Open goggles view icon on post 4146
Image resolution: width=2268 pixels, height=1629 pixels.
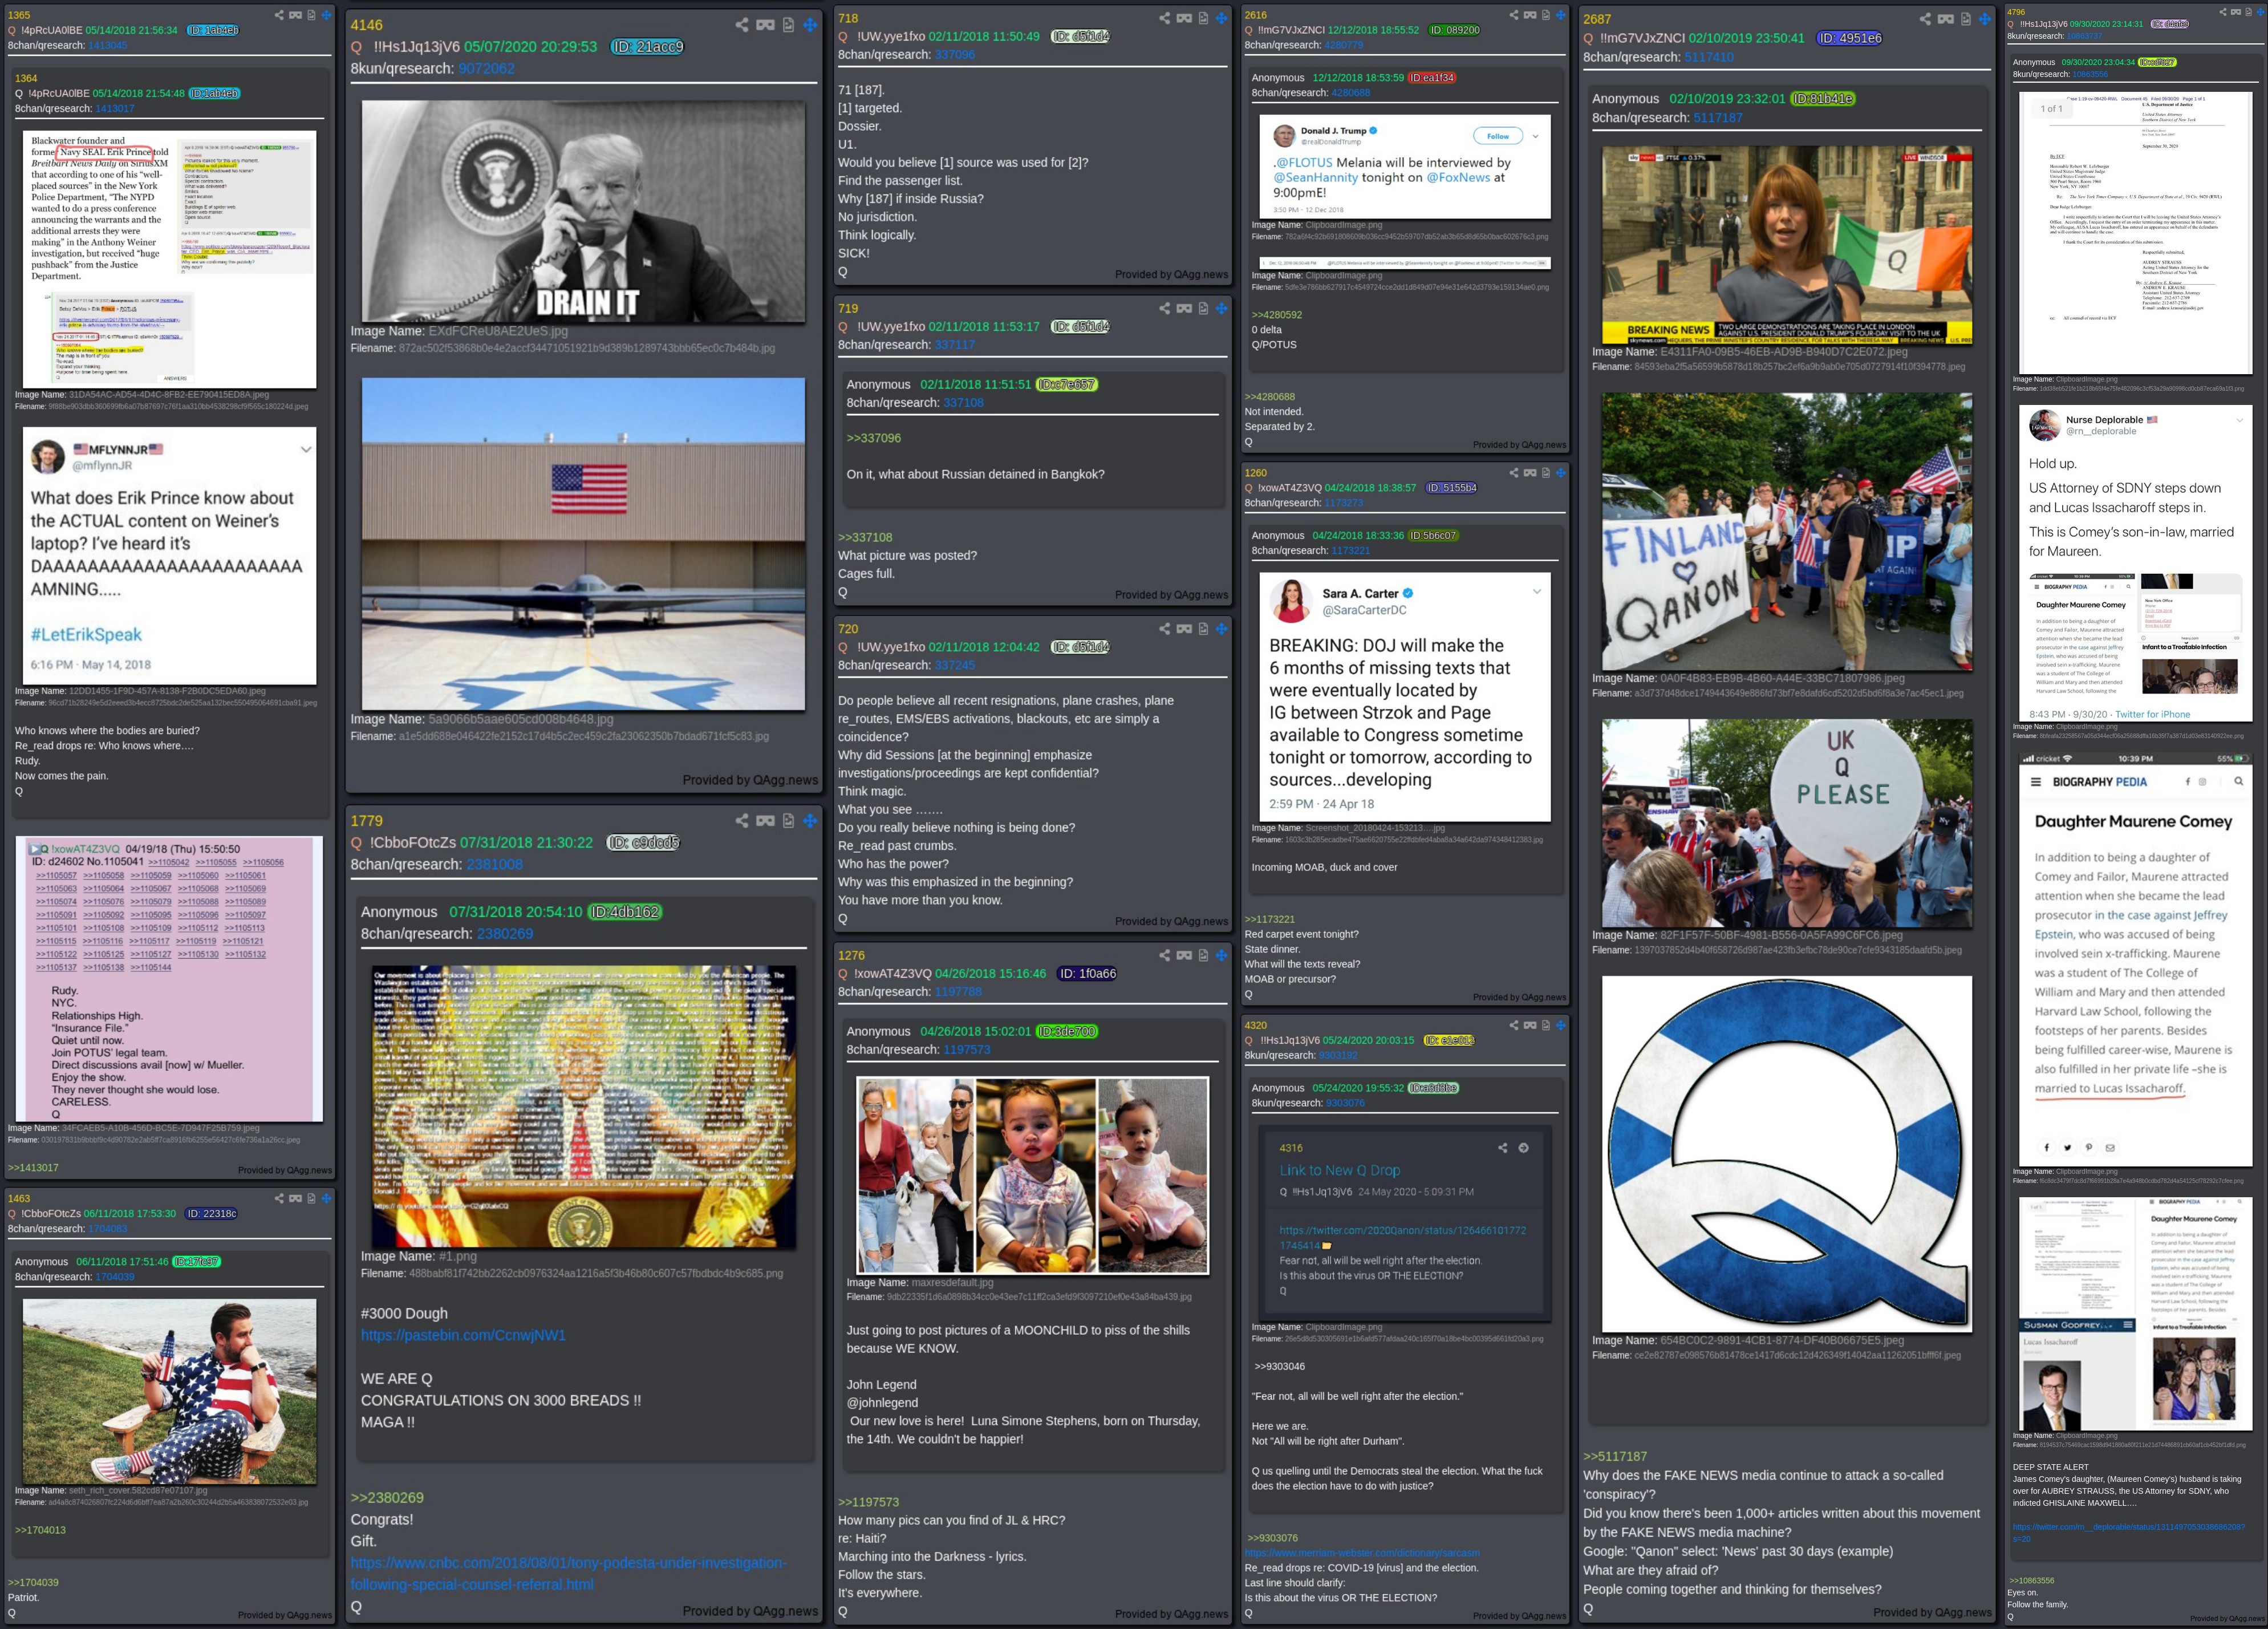point(766,25)
